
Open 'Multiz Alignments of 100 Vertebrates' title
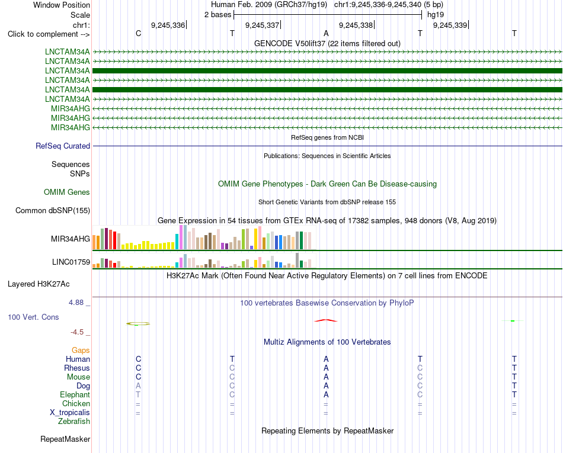coord(327,342)
